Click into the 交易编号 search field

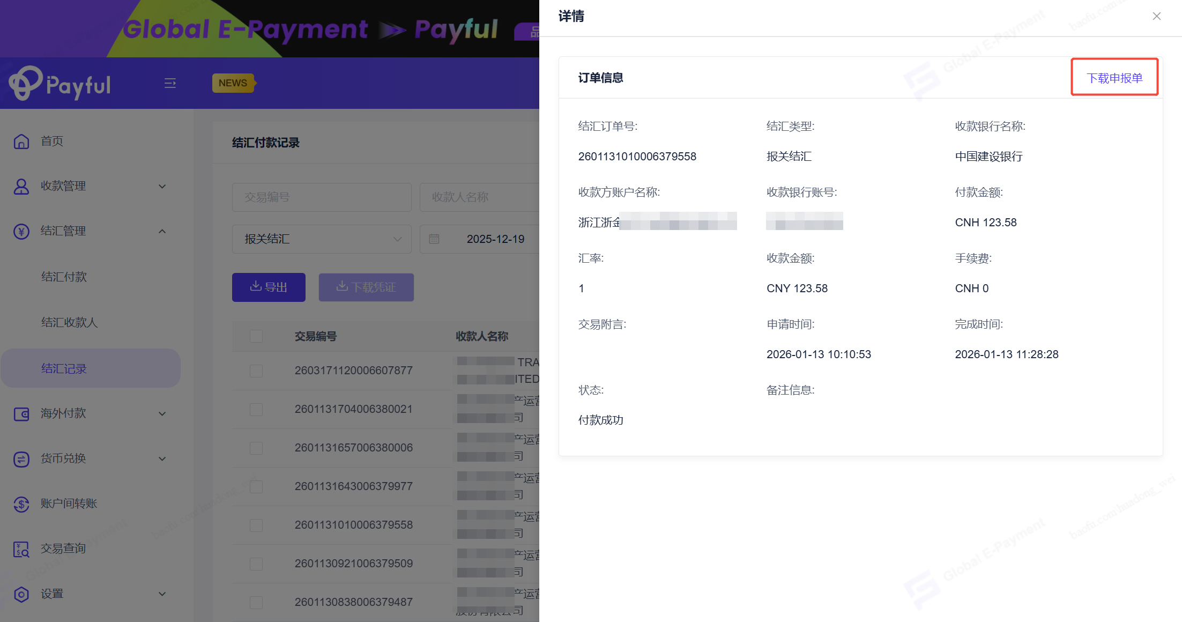[x=322, y=197]
